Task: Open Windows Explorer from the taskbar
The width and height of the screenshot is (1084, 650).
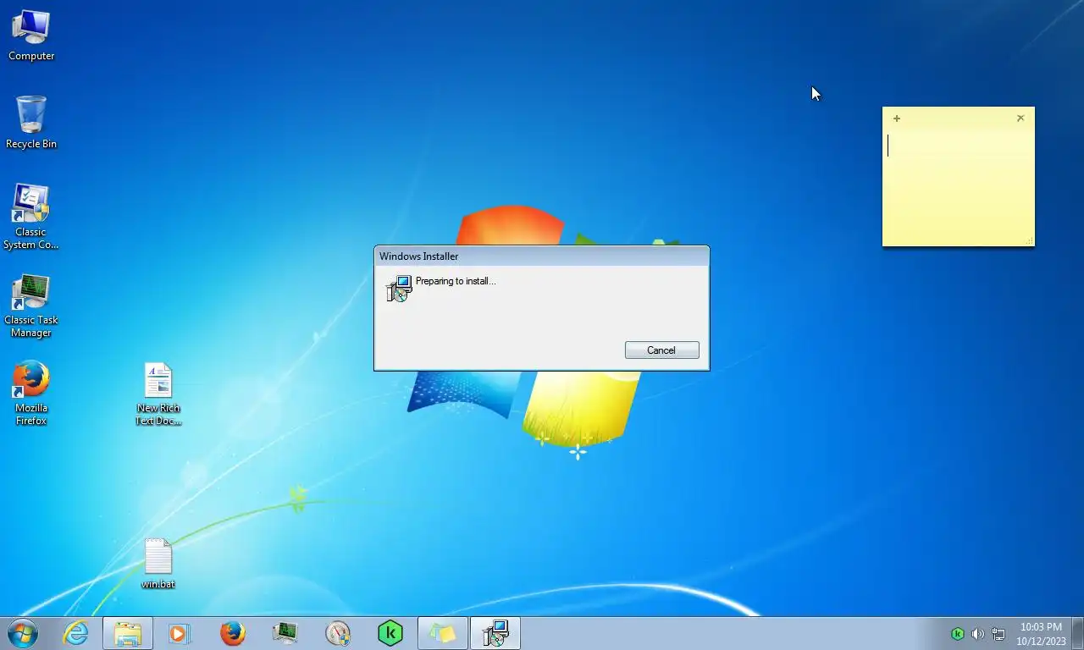Action: pyautogui.click(x=128, y=633)
